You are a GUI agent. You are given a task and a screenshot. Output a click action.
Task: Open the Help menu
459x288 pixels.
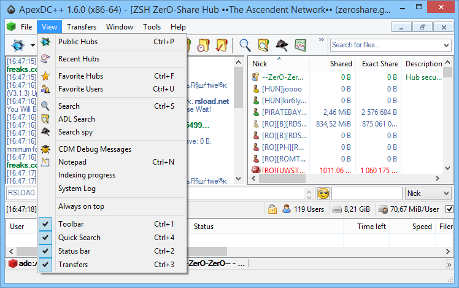[x=179, y=27]
